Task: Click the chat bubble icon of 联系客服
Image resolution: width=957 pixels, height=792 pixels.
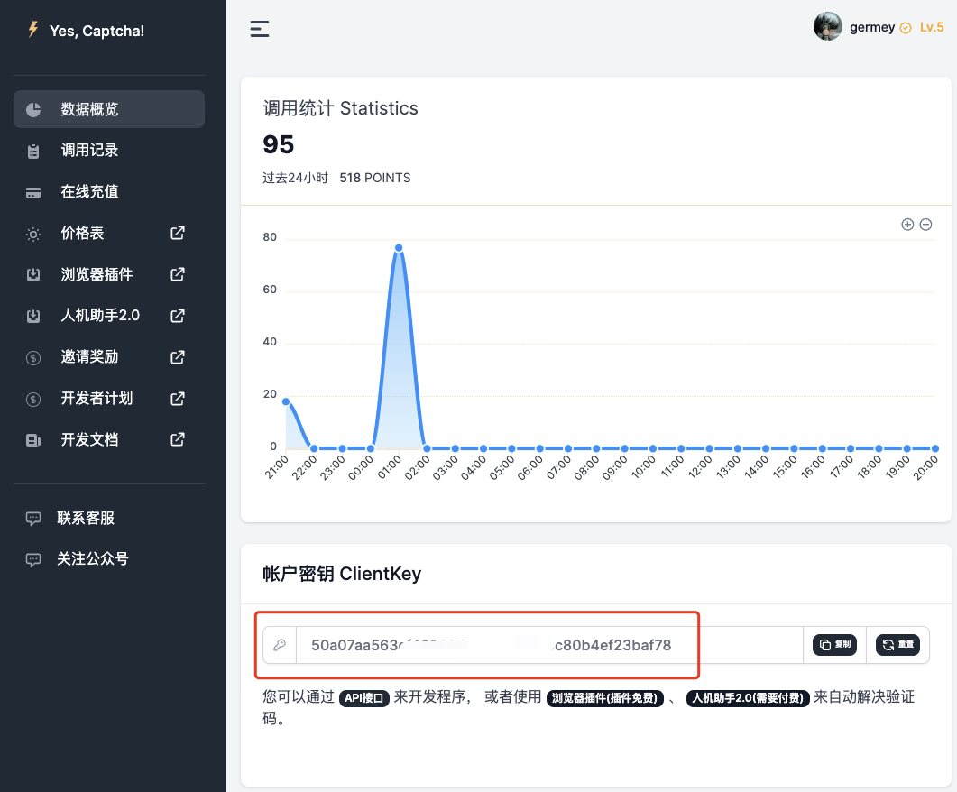Action: tap(33, 519)
